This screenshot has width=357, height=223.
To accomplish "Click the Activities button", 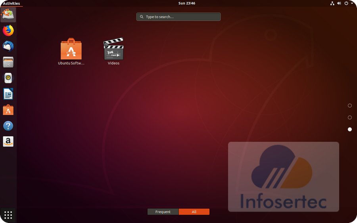I will click(x=11, y=3).
